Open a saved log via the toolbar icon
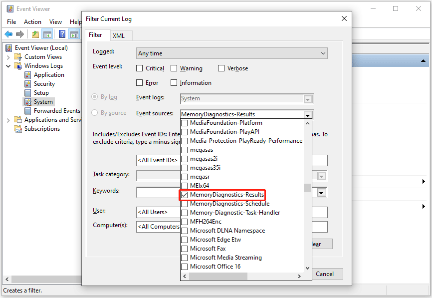The image size is (432, 298). (35, 34)
